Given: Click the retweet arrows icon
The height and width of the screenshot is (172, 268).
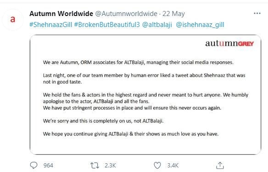Looking at the screenshot, I should [x=95, y=165].
